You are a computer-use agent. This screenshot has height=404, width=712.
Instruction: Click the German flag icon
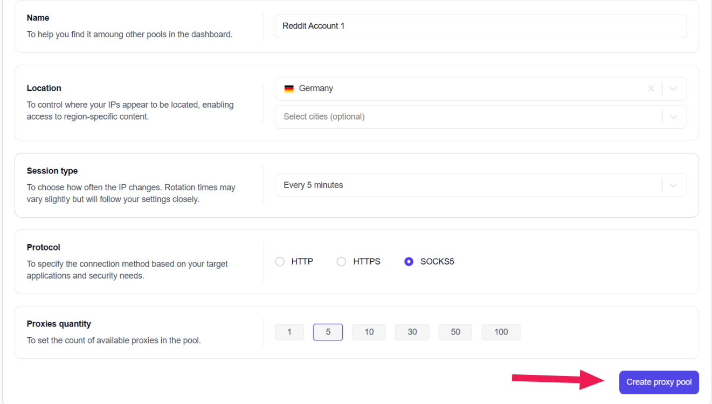289,88
